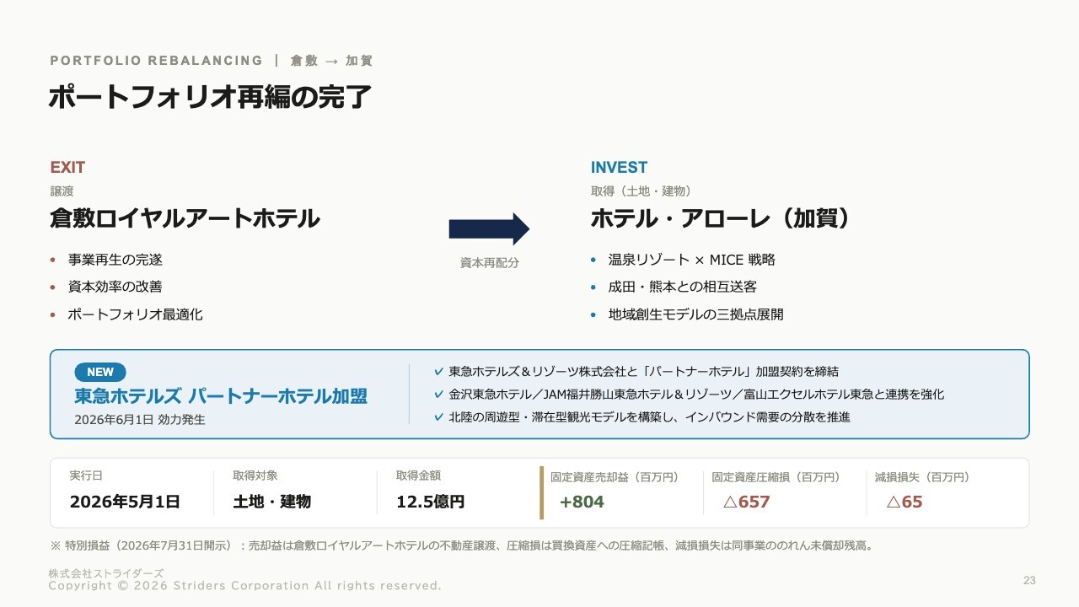Select the '取得（土地・建物）' label under INVEST
The width and height of the screenshot is (1079, 607).
[641, 191]
